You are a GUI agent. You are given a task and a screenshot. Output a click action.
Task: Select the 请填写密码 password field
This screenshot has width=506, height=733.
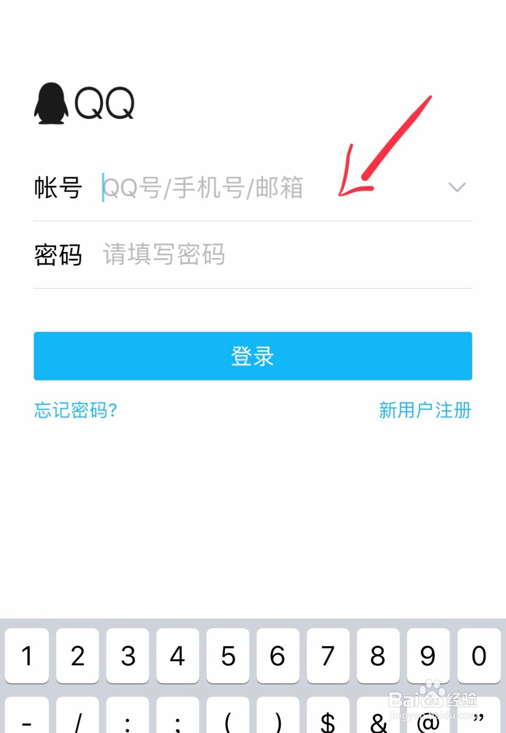[x=287, y=255]
